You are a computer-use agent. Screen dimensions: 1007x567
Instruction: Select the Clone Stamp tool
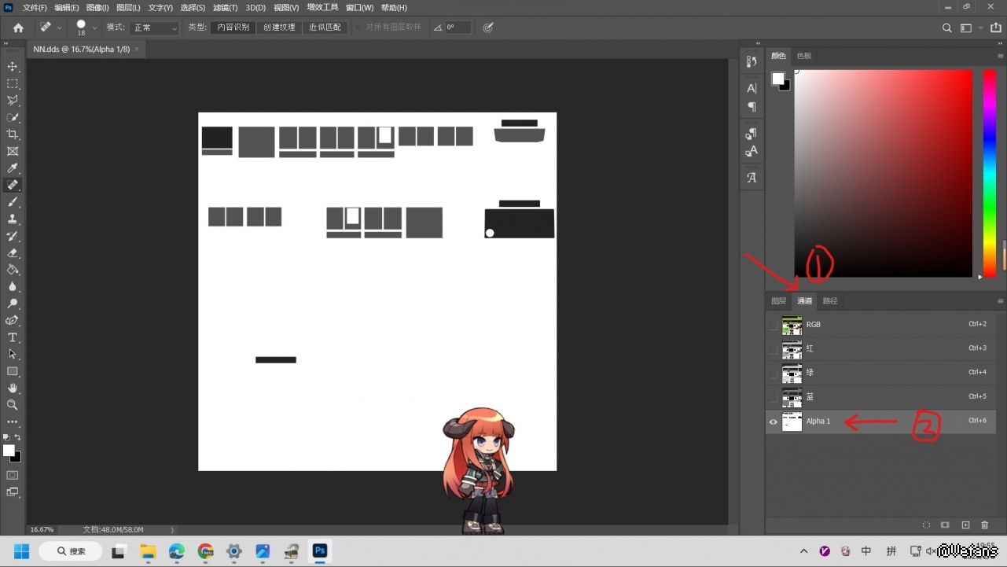coord(13,219)
